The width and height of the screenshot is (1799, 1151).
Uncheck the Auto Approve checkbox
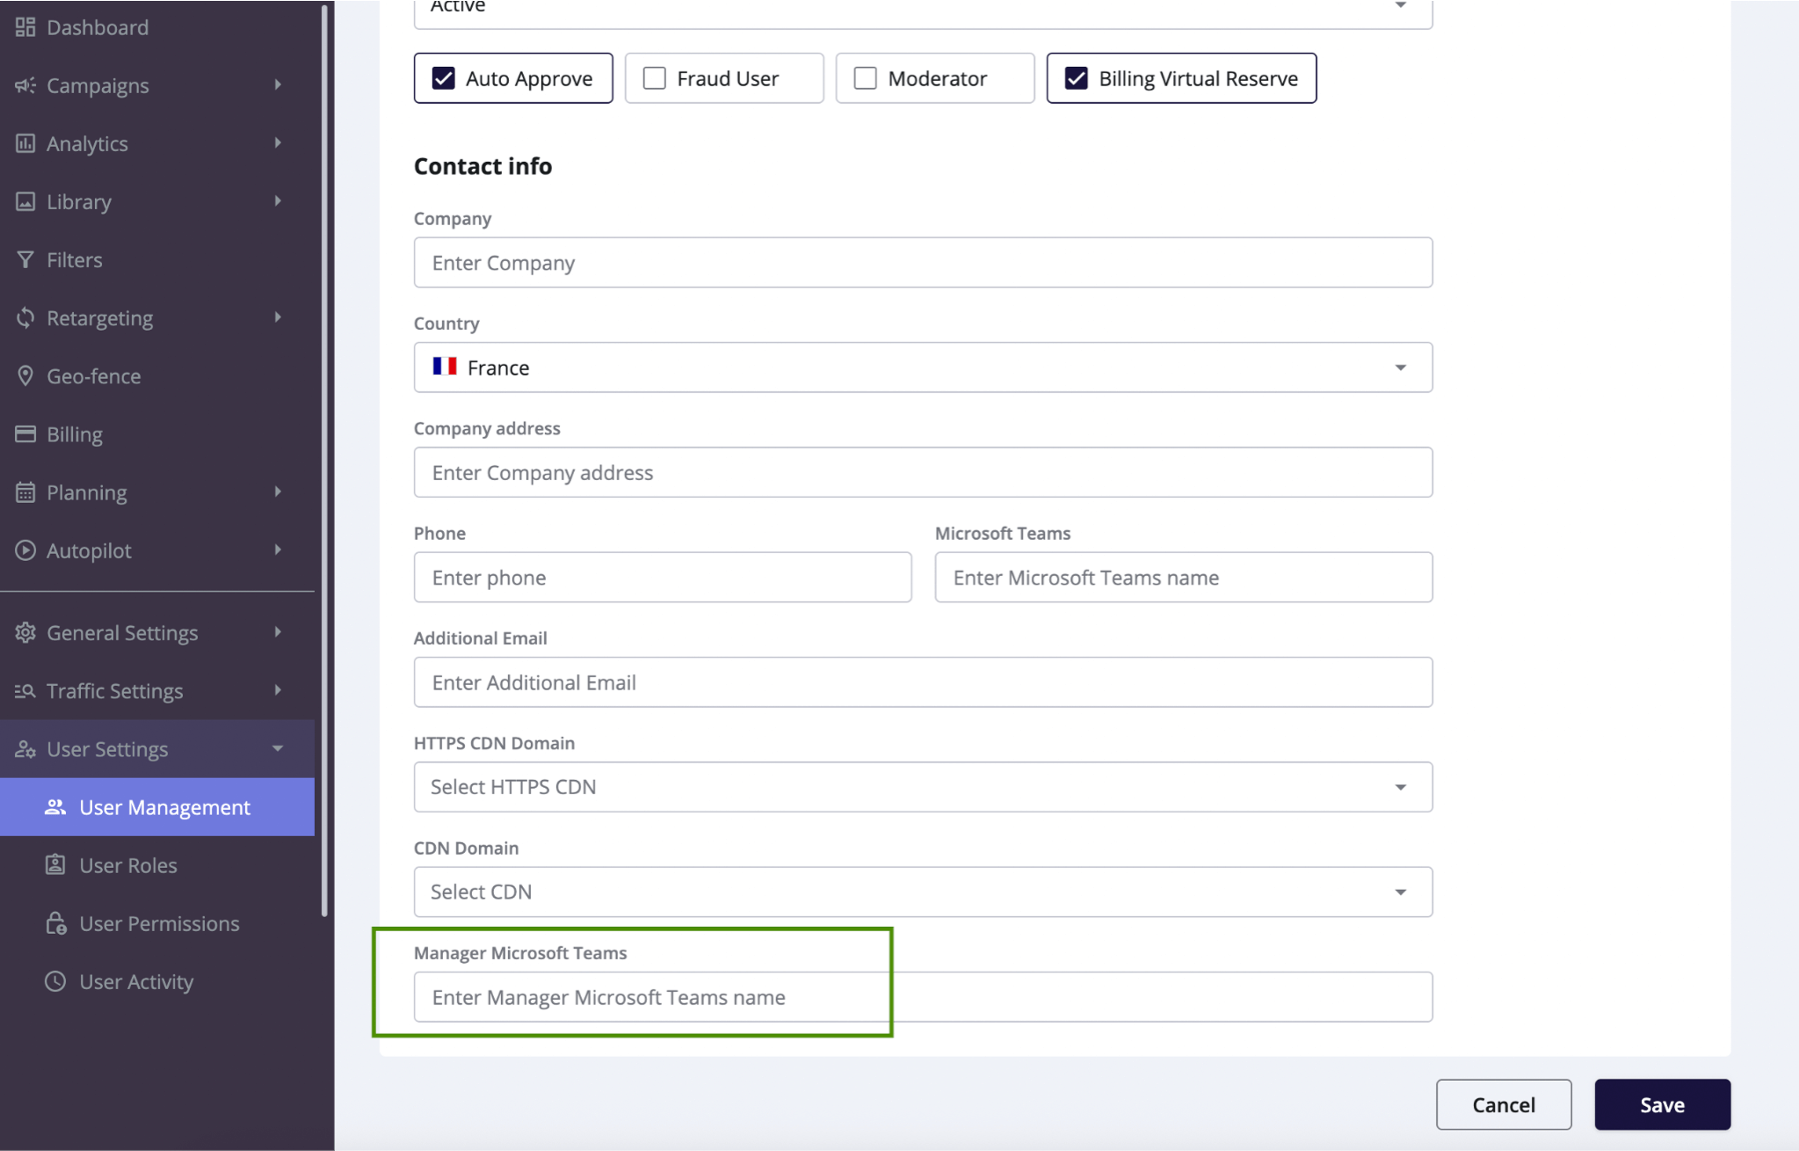(443, 77)
